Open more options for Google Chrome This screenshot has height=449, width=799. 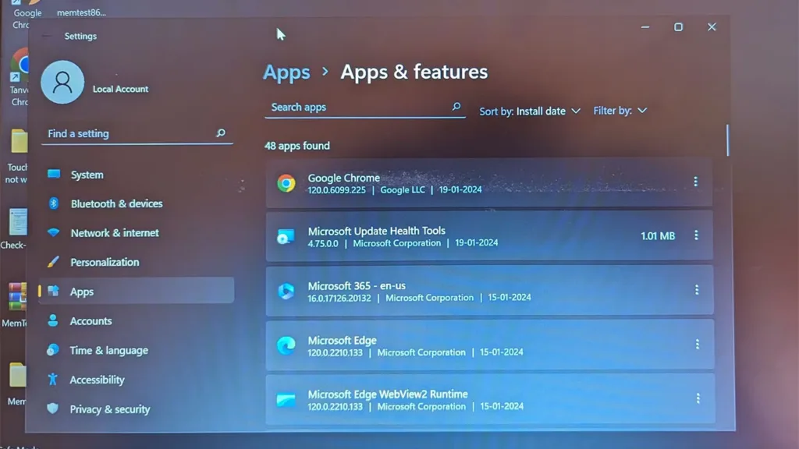695,182
